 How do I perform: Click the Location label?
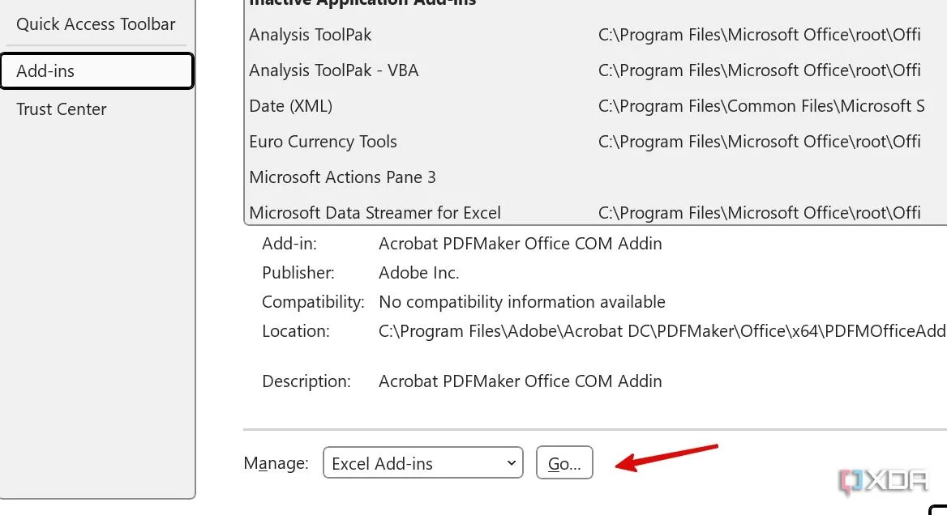295,331
